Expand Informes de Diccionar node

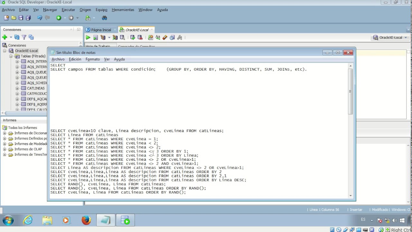click(x=5, y=133)
